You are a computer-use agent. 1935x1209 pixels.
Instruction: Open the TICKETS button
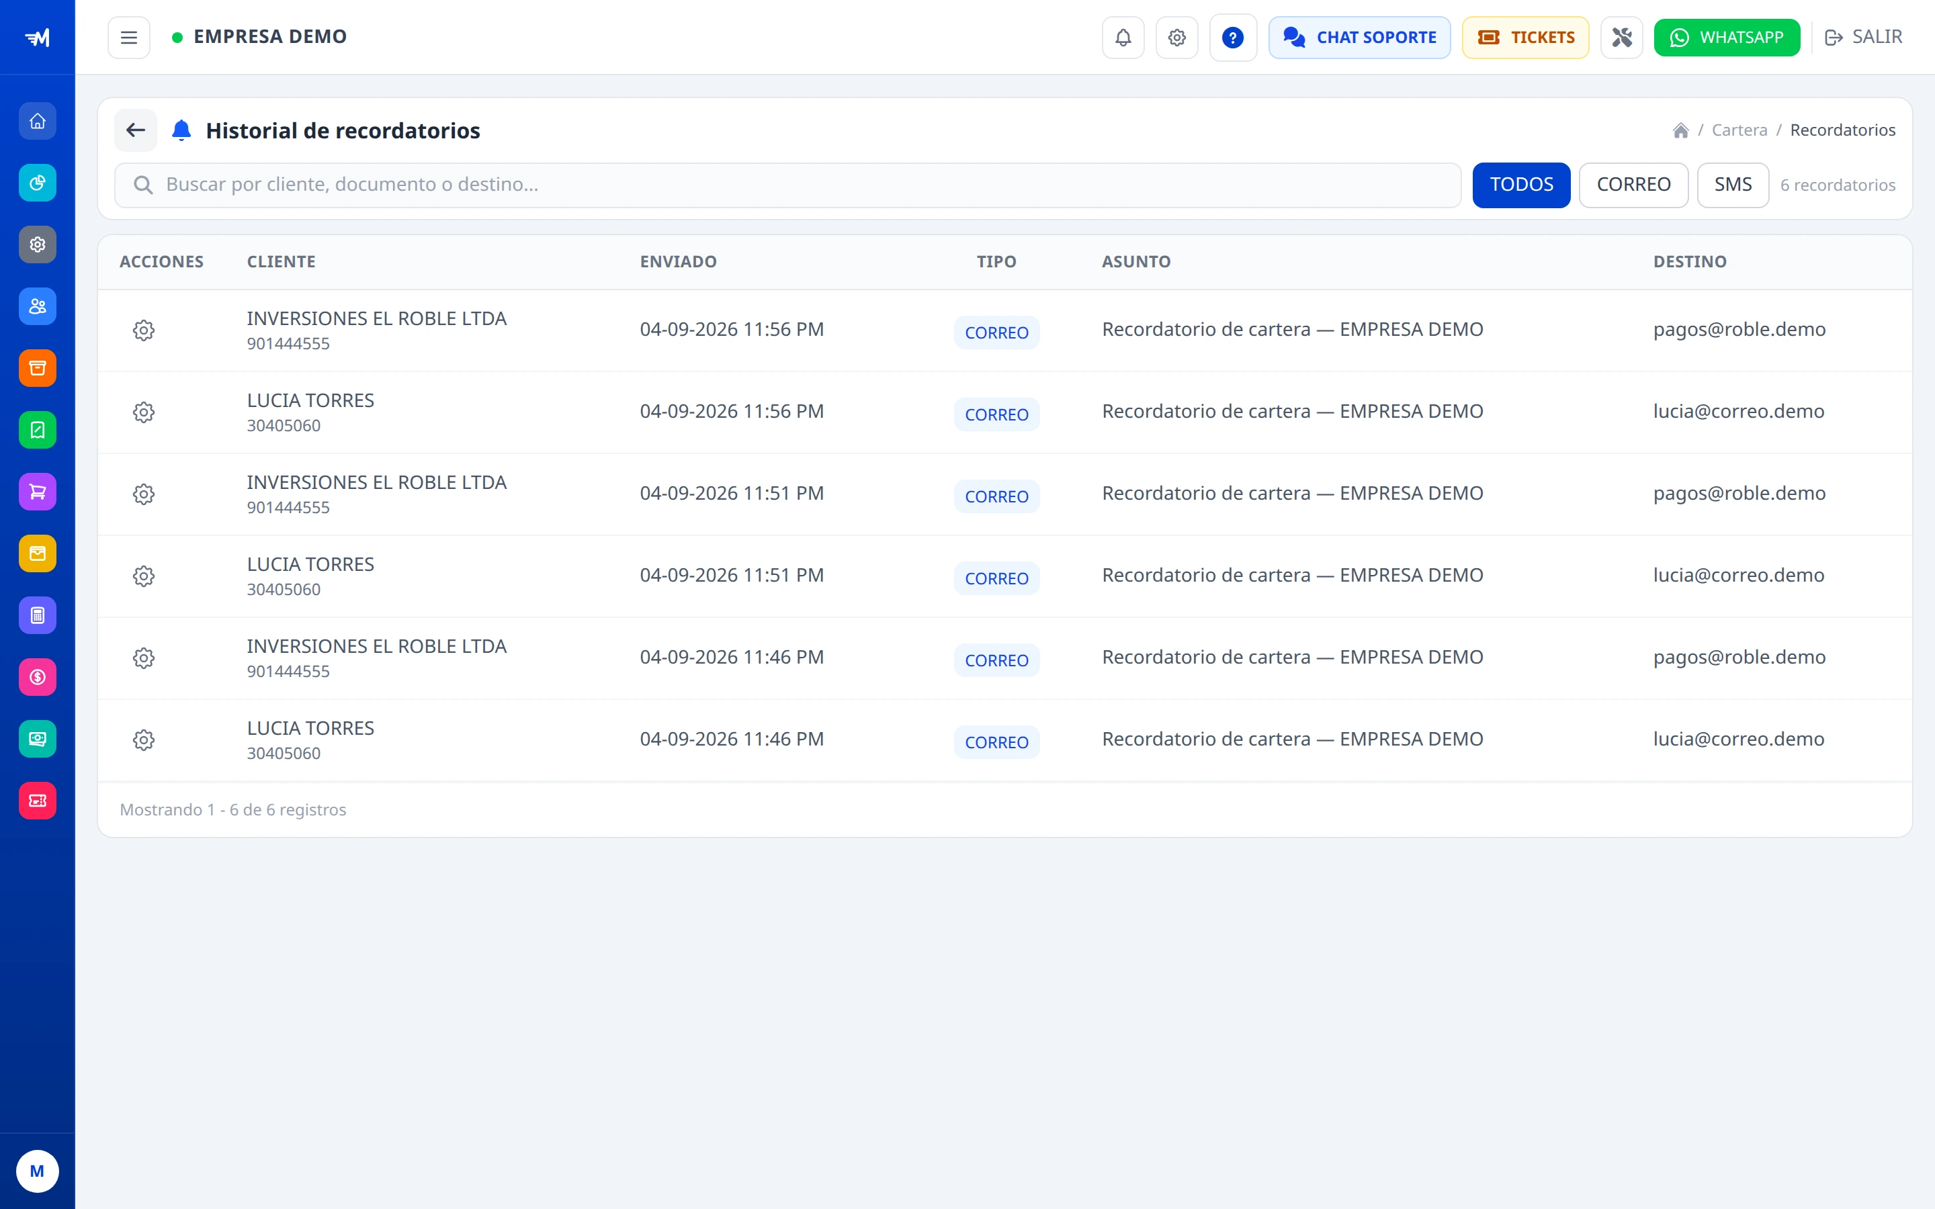click(x=1524, y=38)
